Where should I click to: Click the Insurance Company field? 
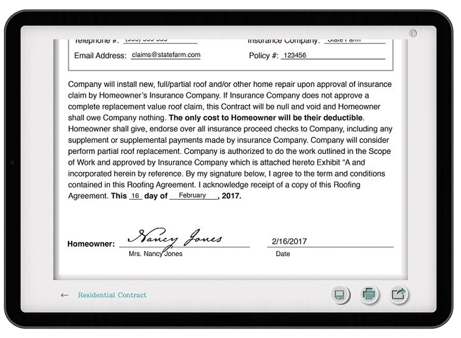[354, 41]
